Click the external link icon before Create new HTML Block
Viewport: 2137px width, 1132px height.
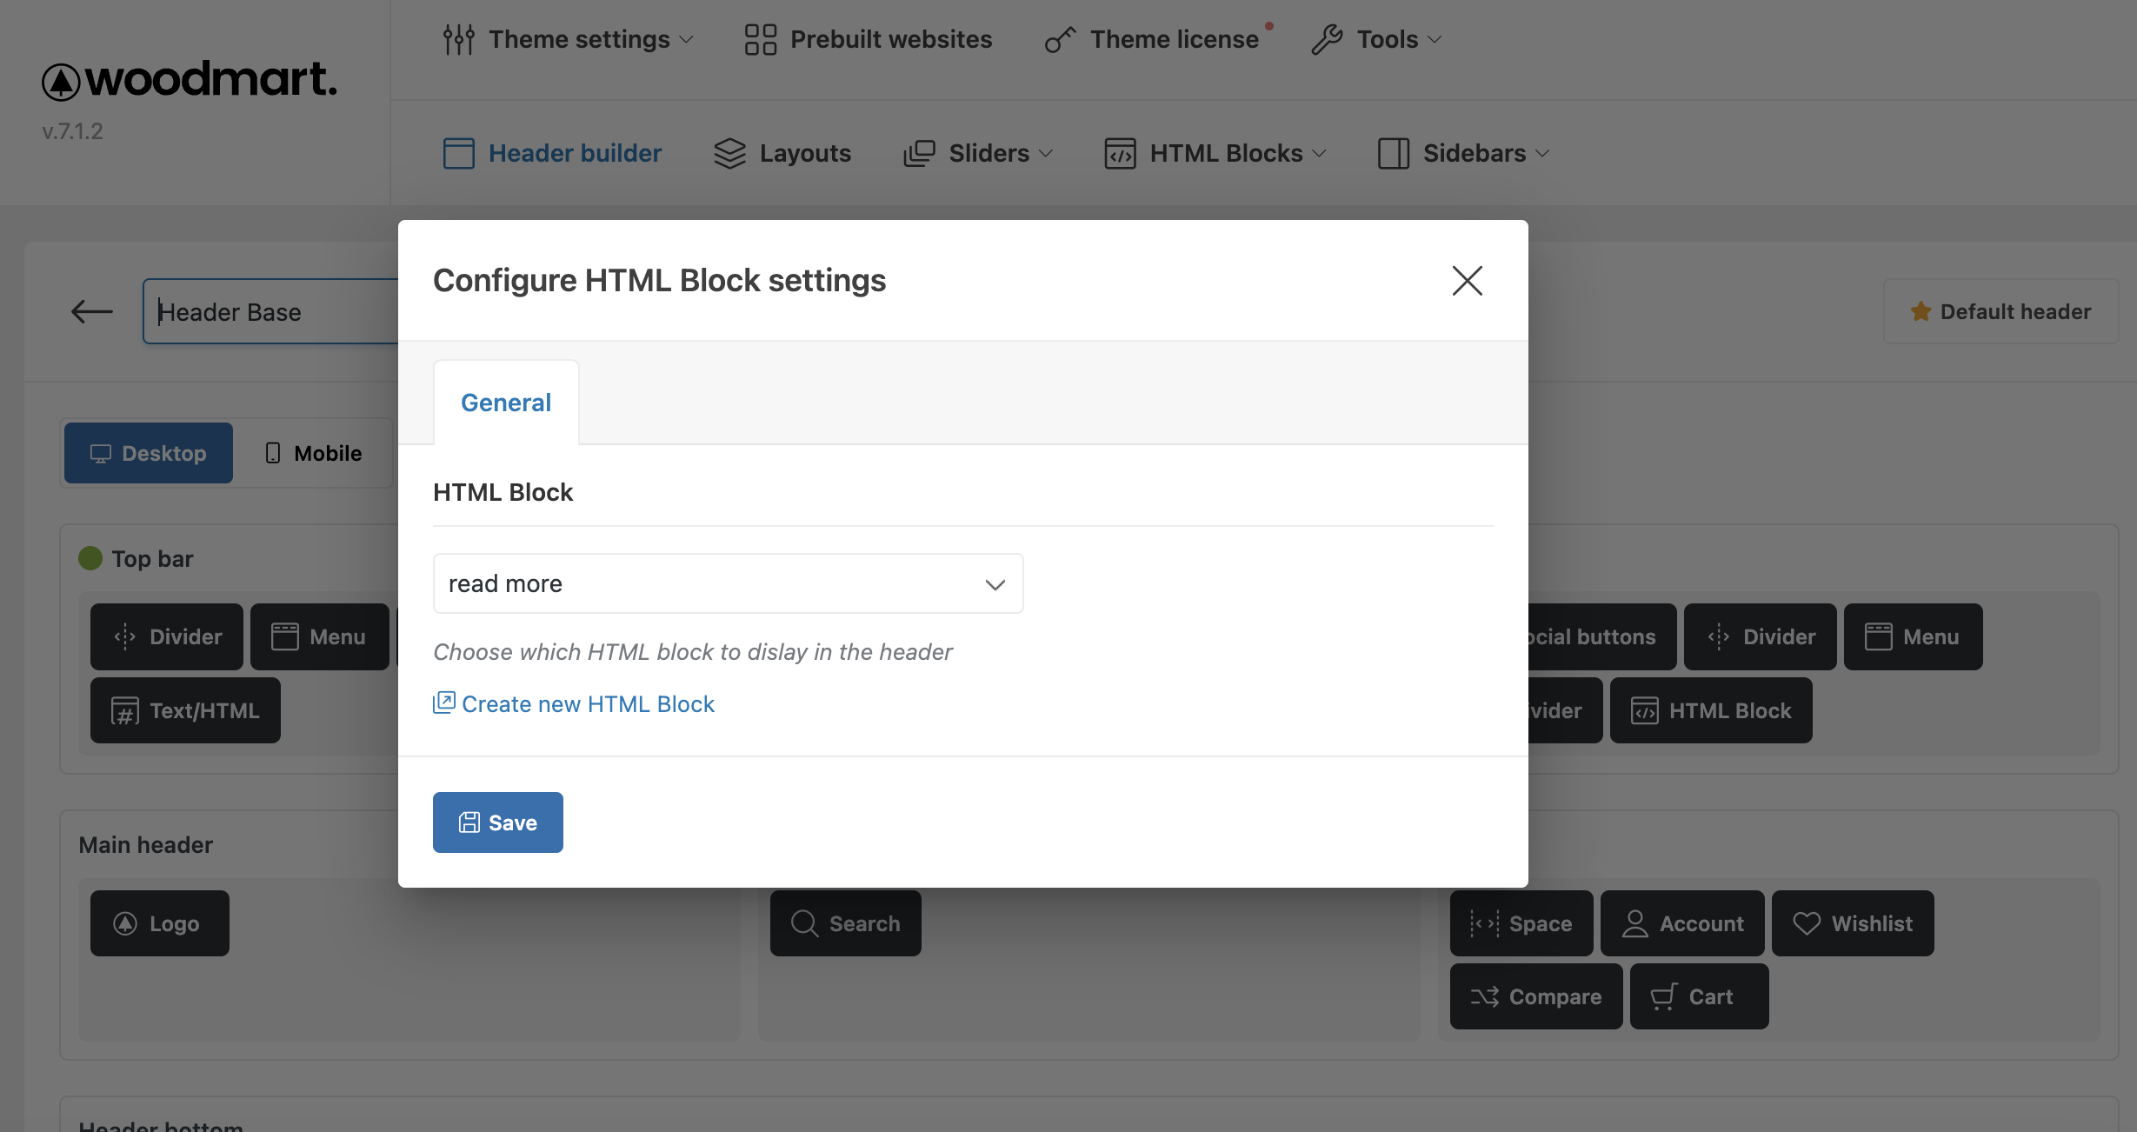tap(444, 703)
